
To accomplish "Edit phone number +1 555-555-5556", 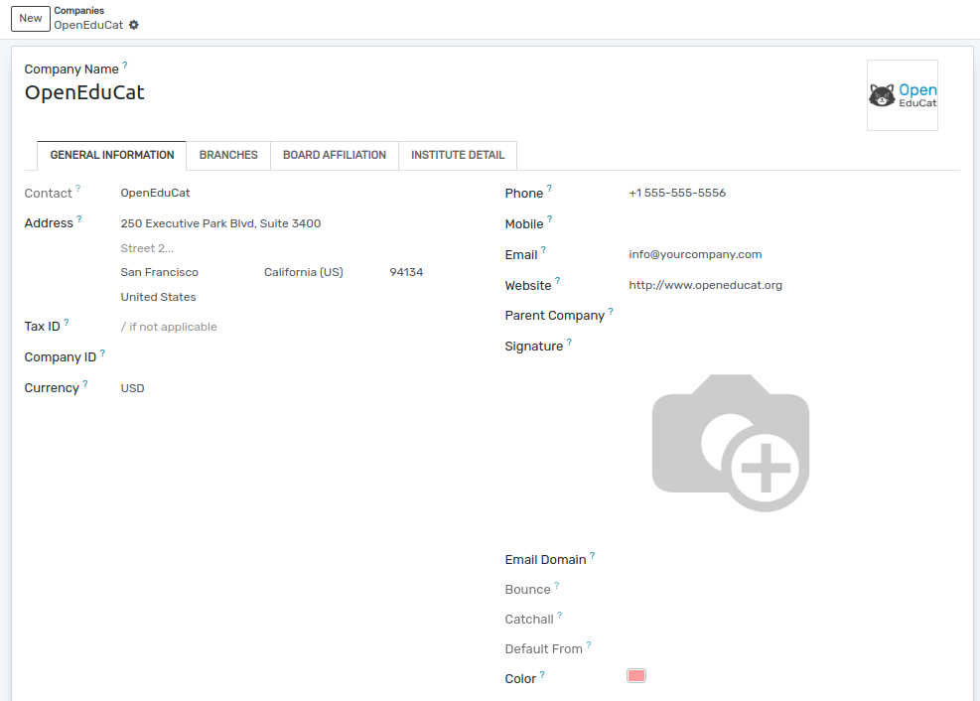I will tap(677, 193).
